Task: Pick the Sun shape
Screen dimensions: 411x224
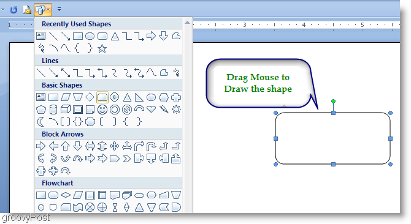Action: click(x=176, y=110)
